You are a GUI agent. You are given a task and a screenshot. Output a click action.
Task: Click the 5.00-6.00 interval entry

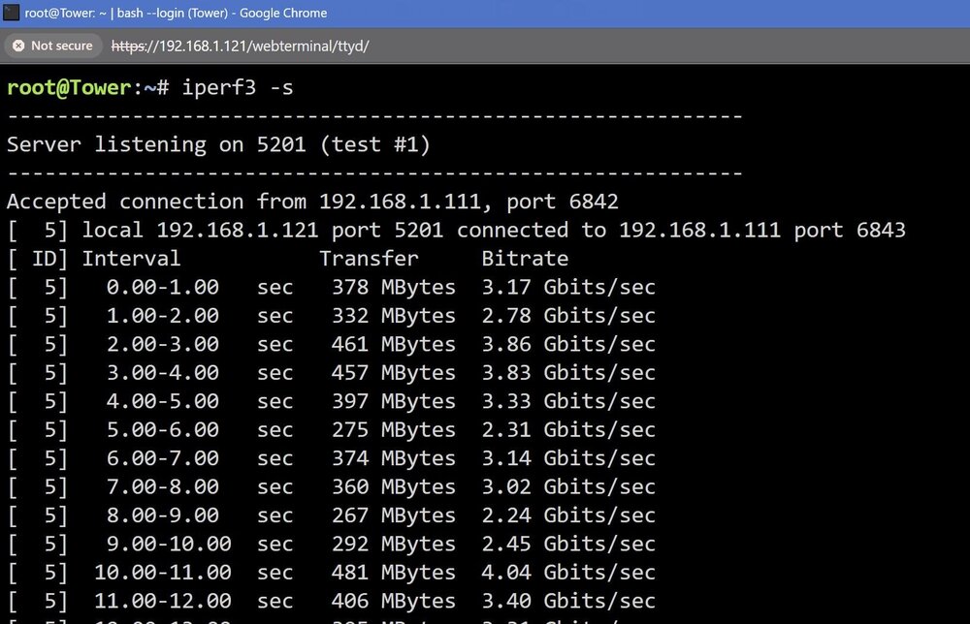[x=163, y=430]
